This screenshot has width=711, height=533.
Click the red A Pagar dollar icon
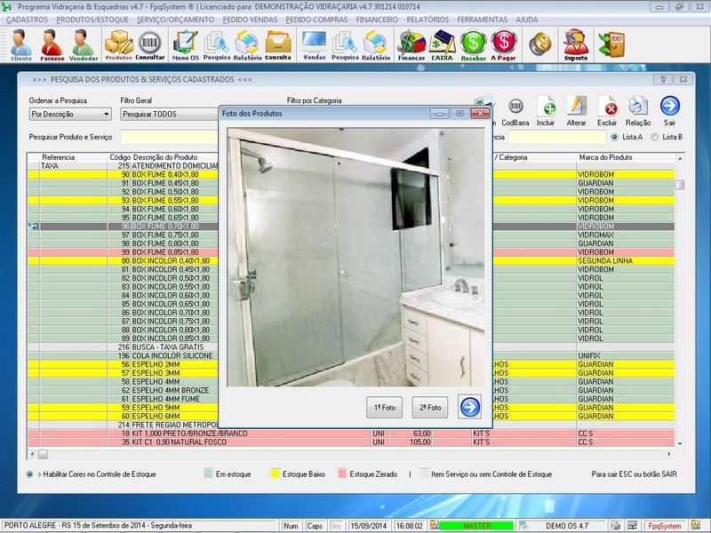click(504, 44)
